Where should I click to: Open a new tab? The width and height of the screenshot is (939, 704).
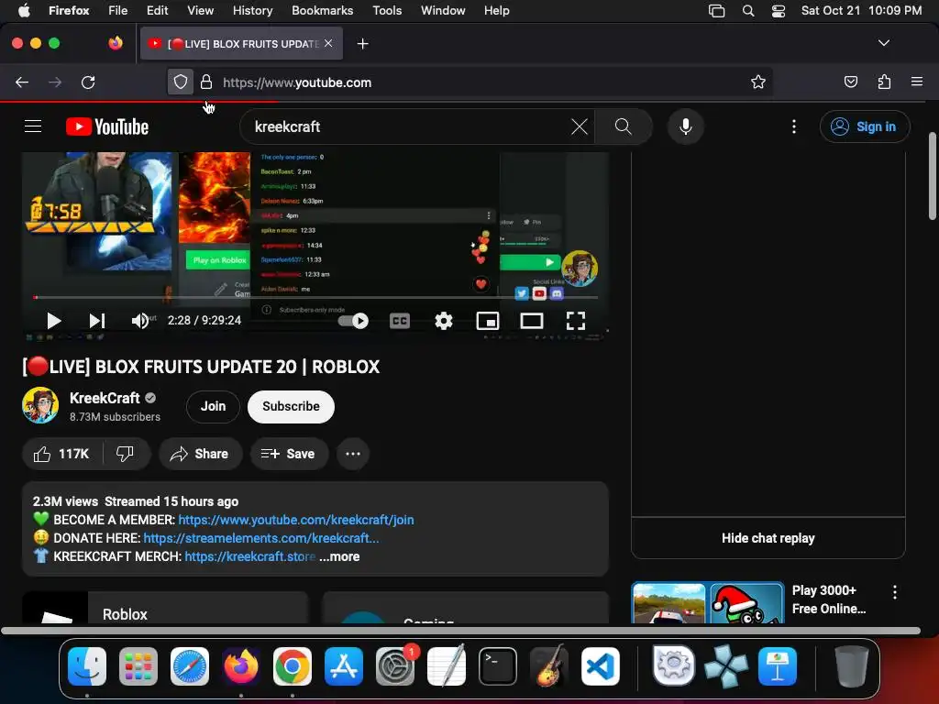click(x=363, y=44)
